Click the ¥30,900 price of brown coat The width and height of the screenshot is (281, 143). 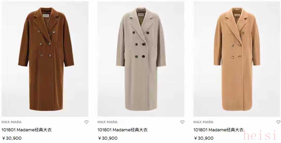[12, 138]
